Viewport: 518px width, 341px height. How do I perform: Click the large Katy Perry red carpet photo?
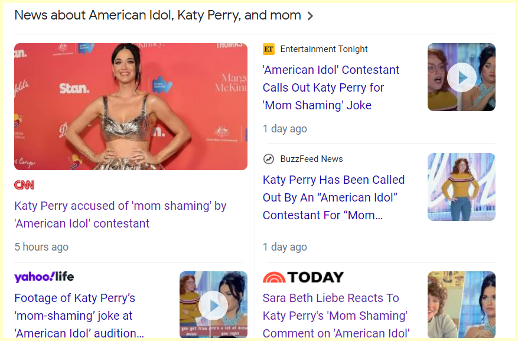pyautogui.click(x=131, y=106)
